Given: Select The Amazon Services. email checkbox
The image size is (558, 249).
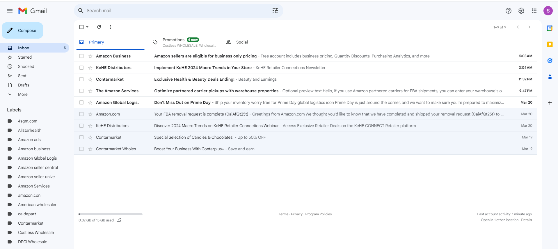Looking at the screenshot, I should (81, 91).
